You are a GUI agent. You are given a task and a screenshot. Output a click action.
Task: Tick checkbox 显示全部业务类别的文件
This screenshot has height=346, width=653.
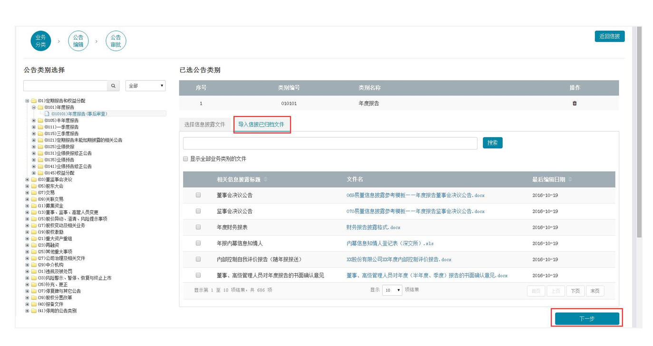[185, 159]
